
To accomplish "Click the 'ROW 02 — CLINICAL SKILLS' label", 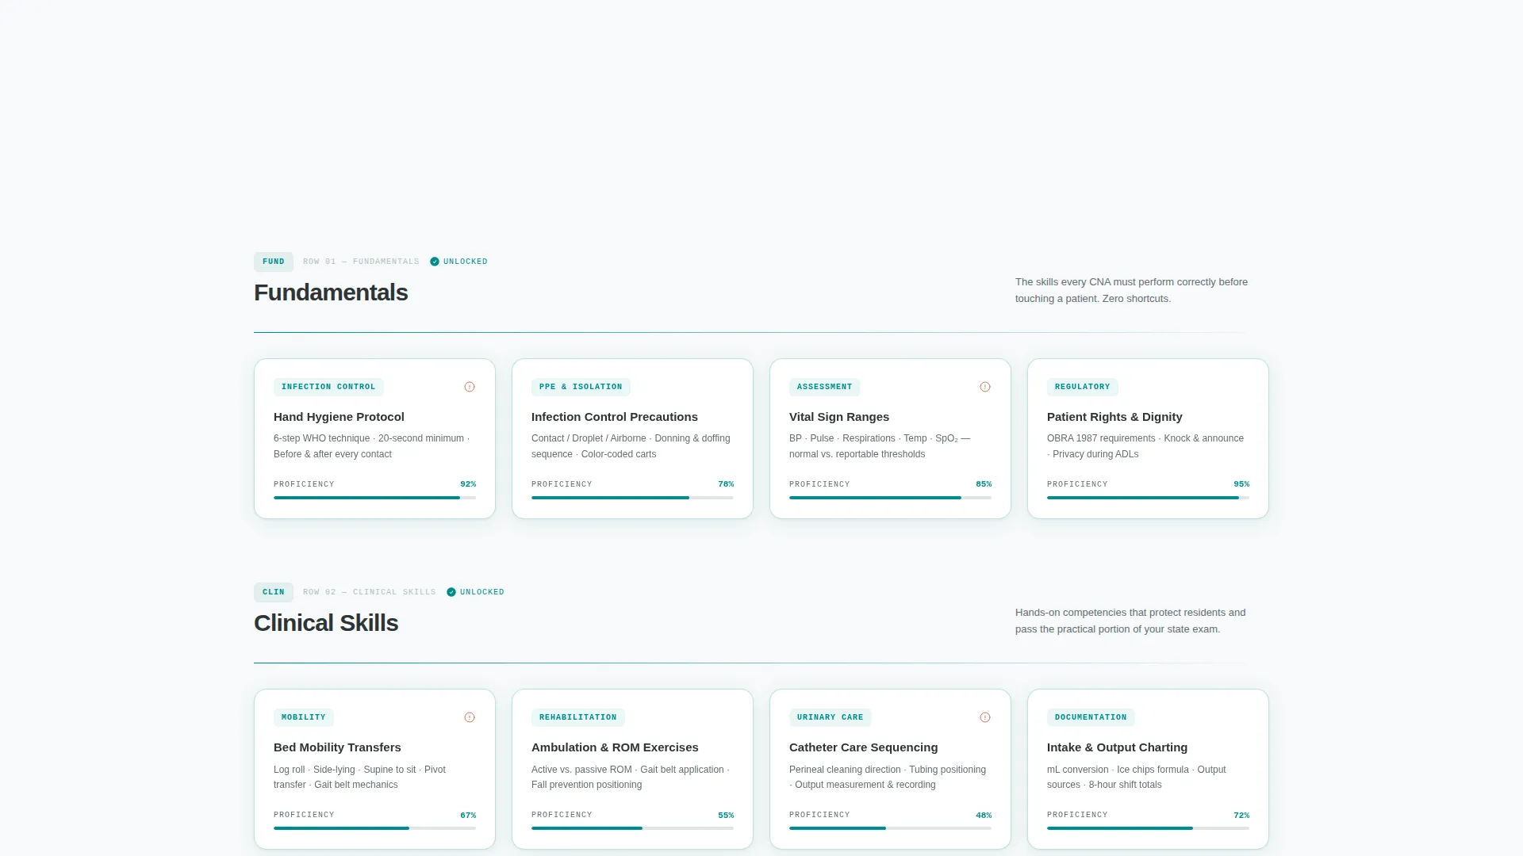I will [370, 592].
